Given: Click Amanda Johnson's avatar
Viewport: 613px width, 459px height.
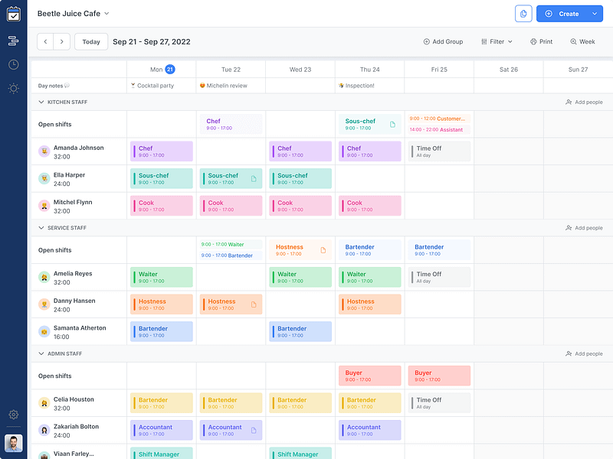Looking at the screenshot, I should 44,151.
